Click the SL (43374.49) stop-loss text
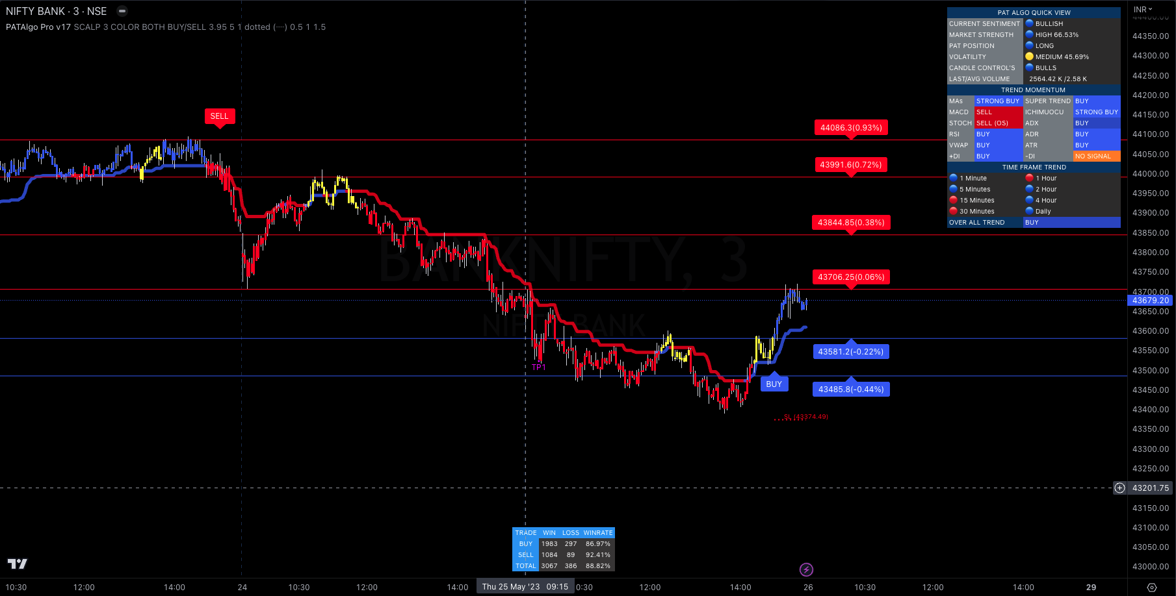1176x596 pixels. pyautogui.click(x=806, y=417)
